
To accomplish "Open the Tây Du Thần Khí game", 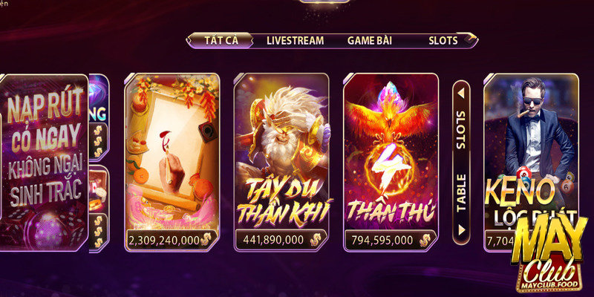I will [x=281, y=162].
